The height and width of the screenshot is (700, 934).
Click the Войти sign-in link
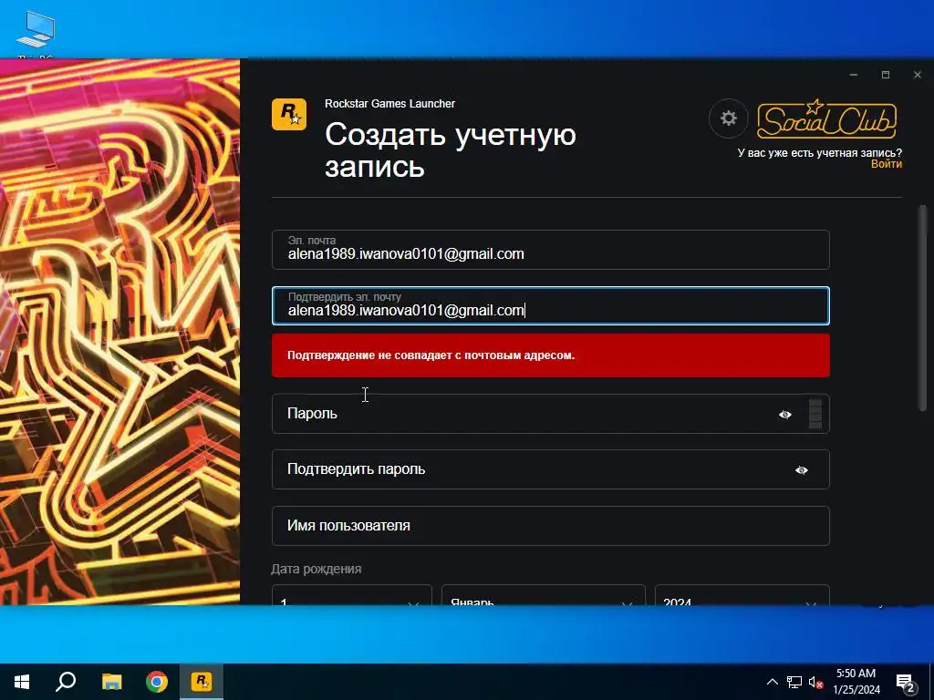887,164
